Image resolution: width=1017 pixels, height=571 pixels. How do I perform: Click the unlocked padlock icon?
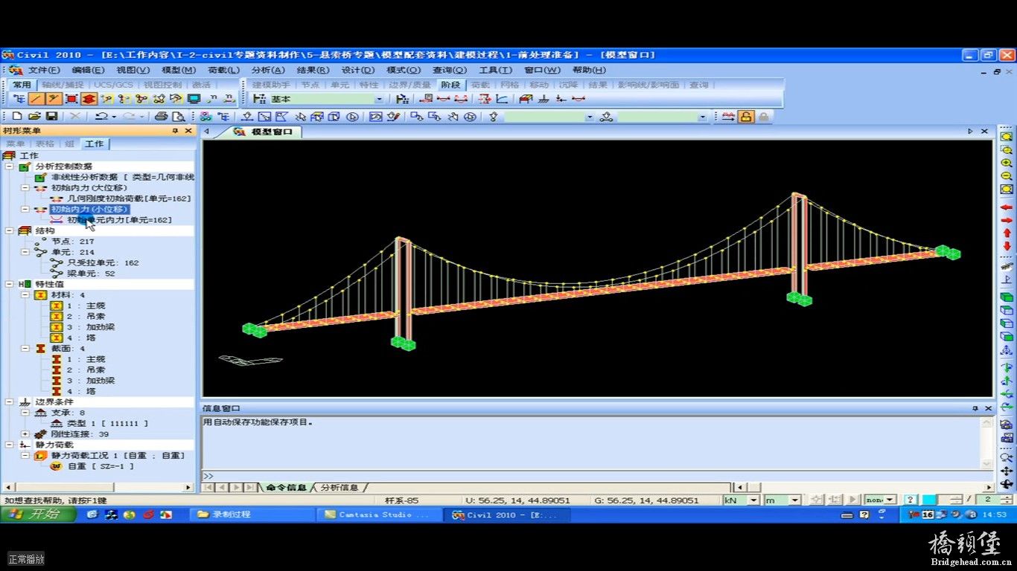[x=746, y=117]
